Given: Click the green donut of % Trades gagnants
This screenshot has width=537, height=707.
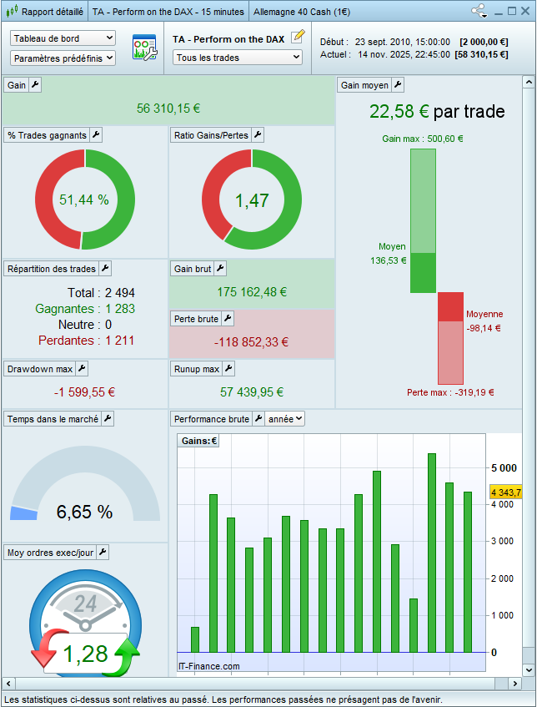Looking at the screenshot, I should (x=121, y=200).
